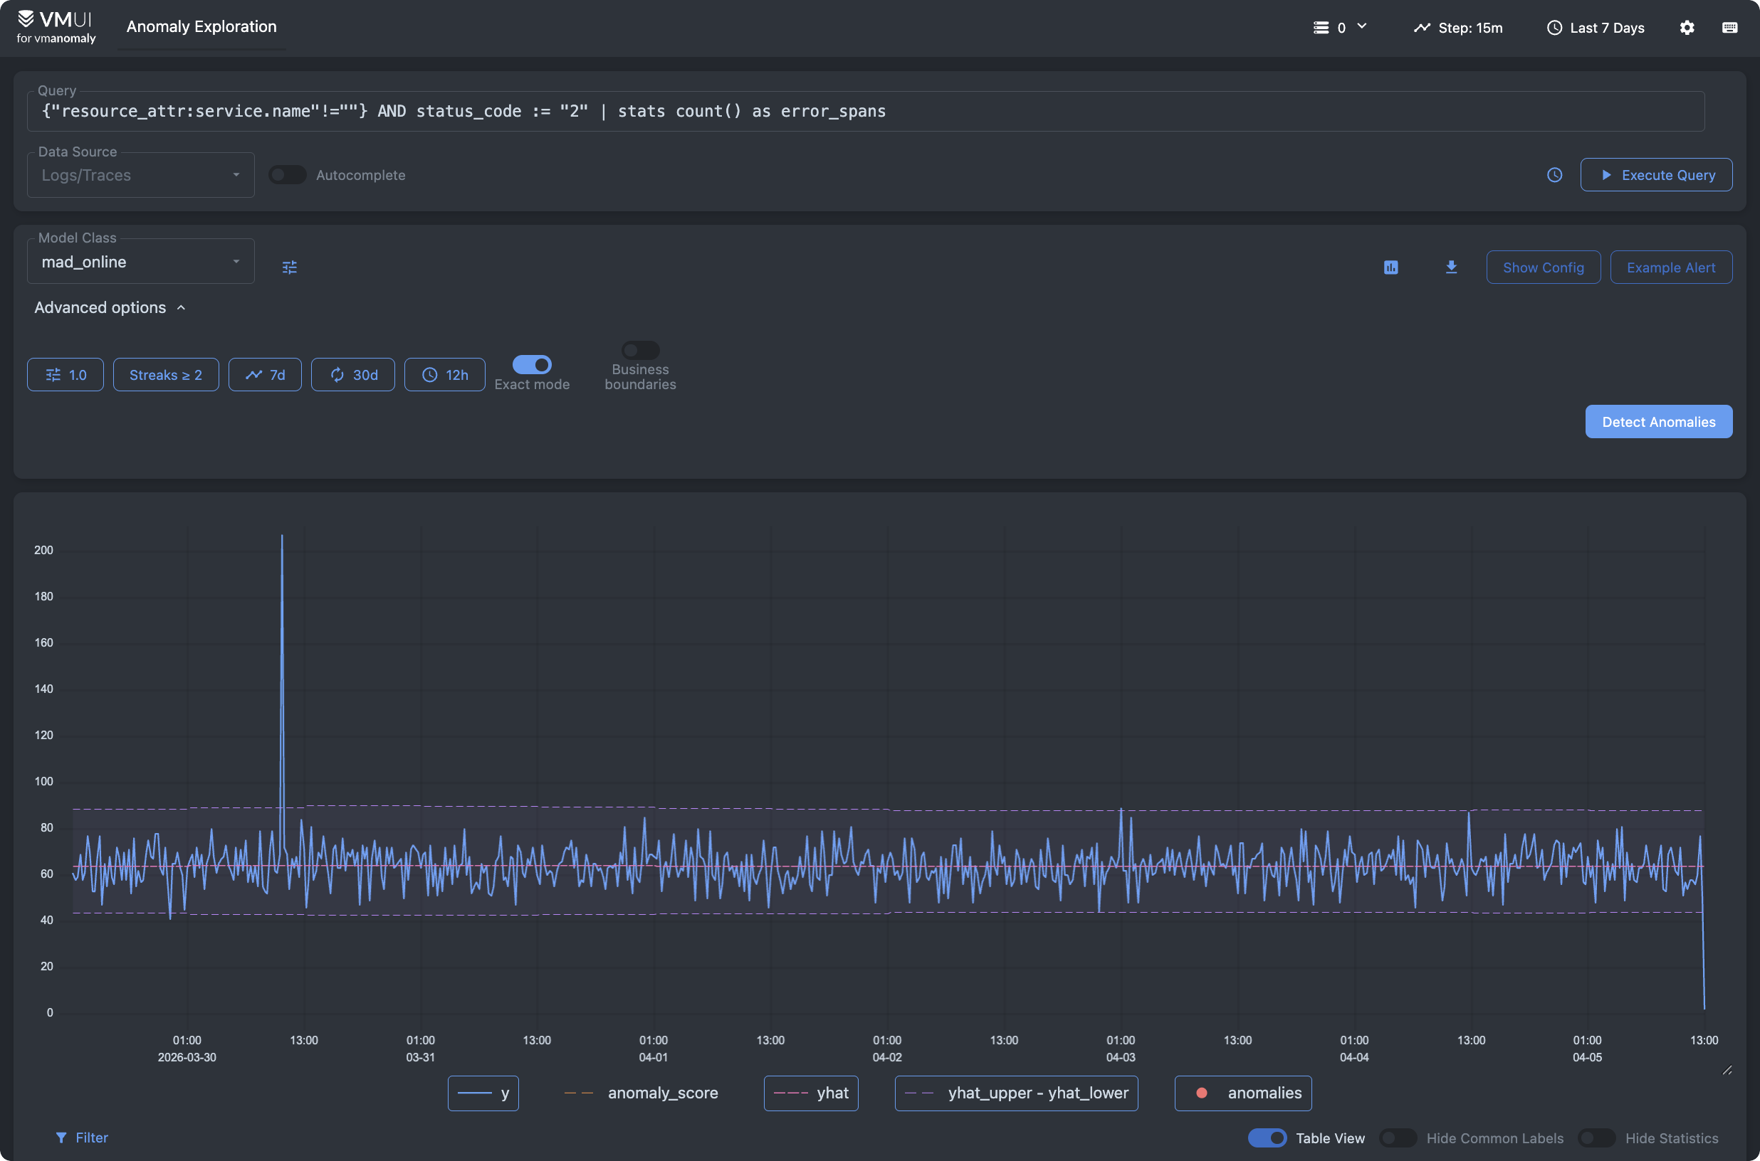Viewport: 1760px width, 1161px height.
Task: Click the Example Alert button
Action: coord(1671,267)
